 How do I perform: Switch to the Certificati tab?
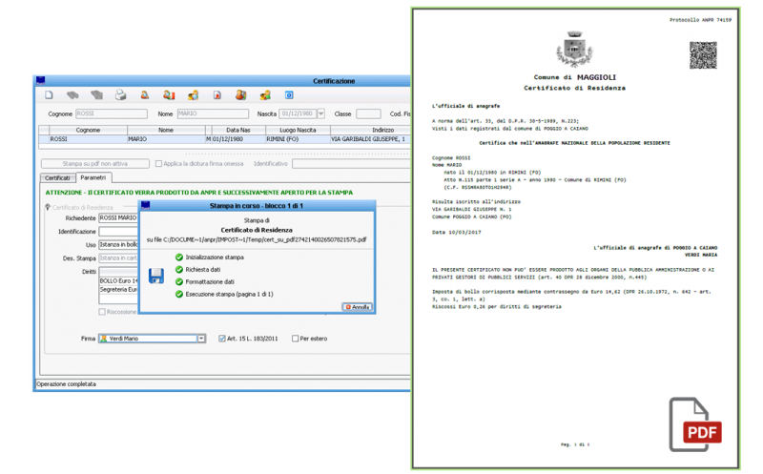(x=57, y=177)
